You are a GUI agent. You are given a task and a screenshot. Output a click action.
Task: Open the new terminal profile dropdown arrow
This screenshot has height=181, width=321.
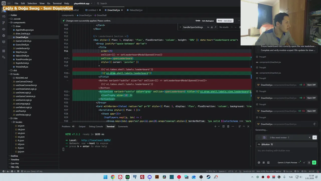218,126
